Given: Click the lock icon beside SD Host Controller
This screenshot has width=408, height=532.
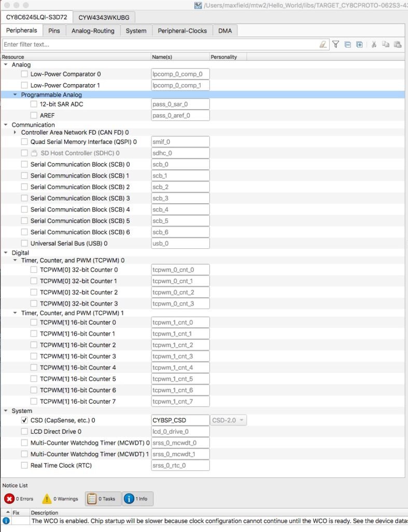Looking at the screenshot, I should point(34,153).
